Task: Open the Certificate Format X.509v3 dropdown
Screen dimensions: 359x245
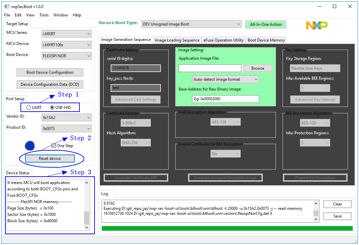Action: (x=135, y=123)
